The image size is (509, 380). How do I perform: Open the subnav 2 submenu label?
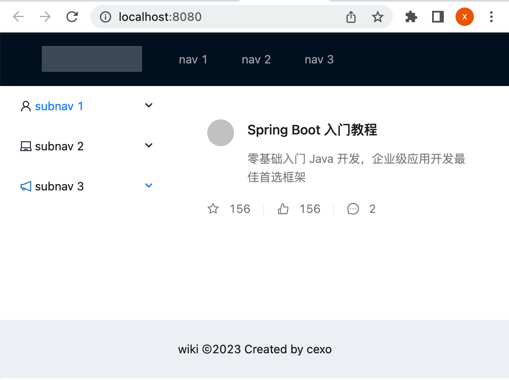tap(59, 147)
